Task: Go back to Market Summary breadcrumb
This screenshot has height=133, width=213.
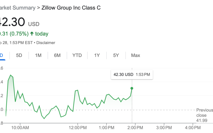Action: 17,8
